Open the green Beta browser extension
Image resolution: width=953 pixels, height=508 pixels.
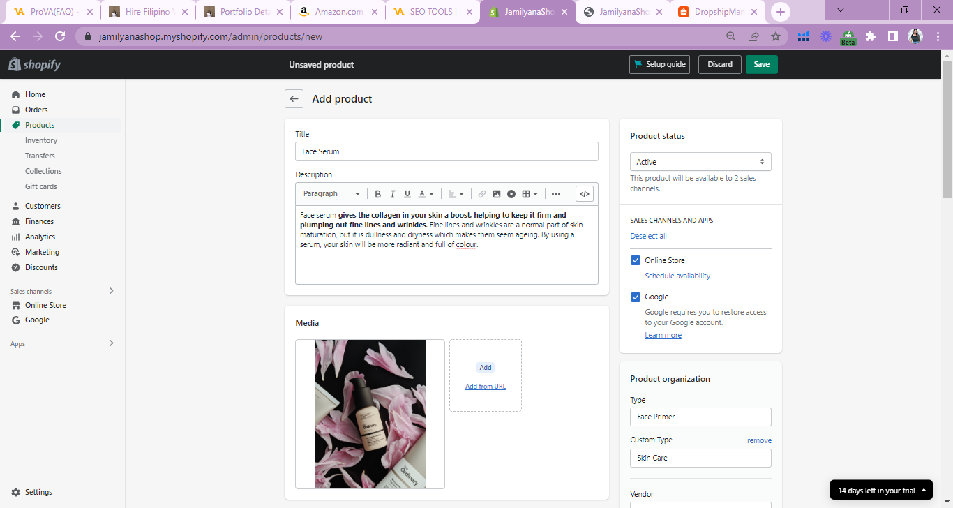click(x=848, y=37)
